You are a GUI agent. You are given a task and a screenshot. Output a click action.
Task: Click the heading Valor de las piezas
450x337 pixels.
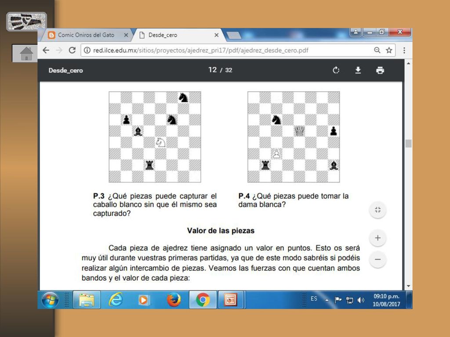[221, 231]
